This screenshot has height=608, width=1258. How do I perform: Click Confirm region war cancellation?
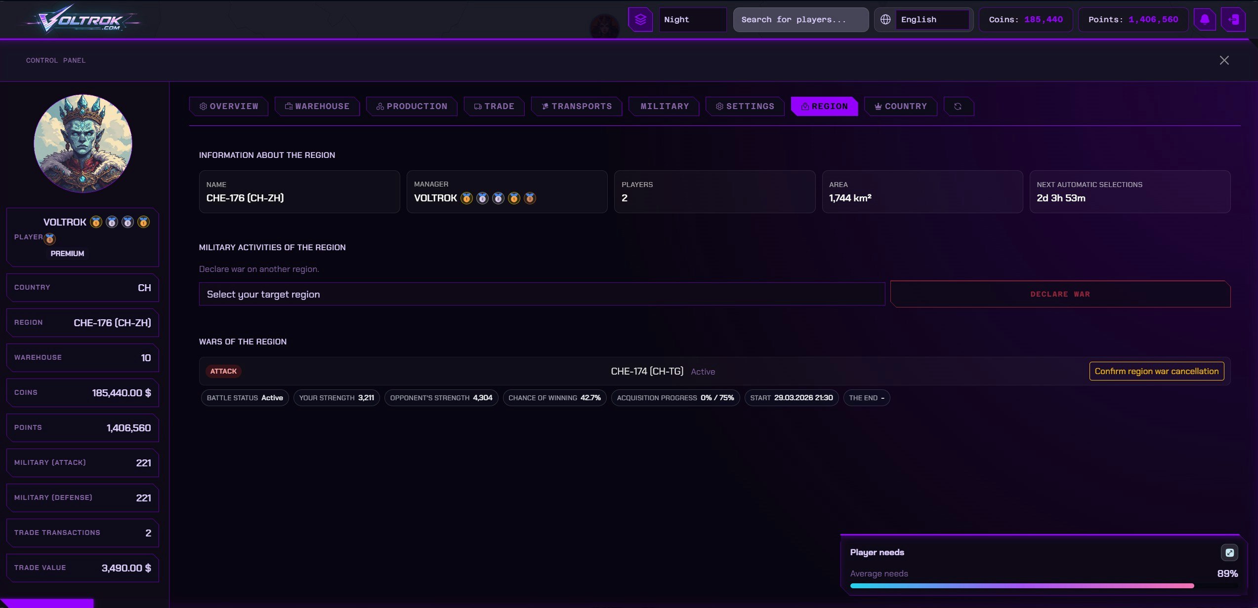[1156, 372]
